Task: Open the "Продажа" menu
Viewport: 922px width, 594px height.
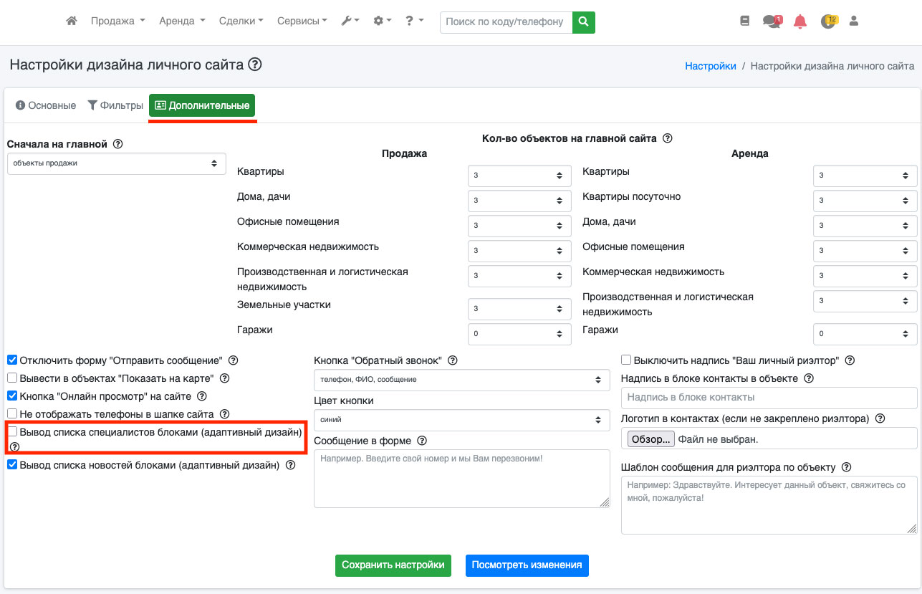Action: pyautogui.click(x=117, y=21)
